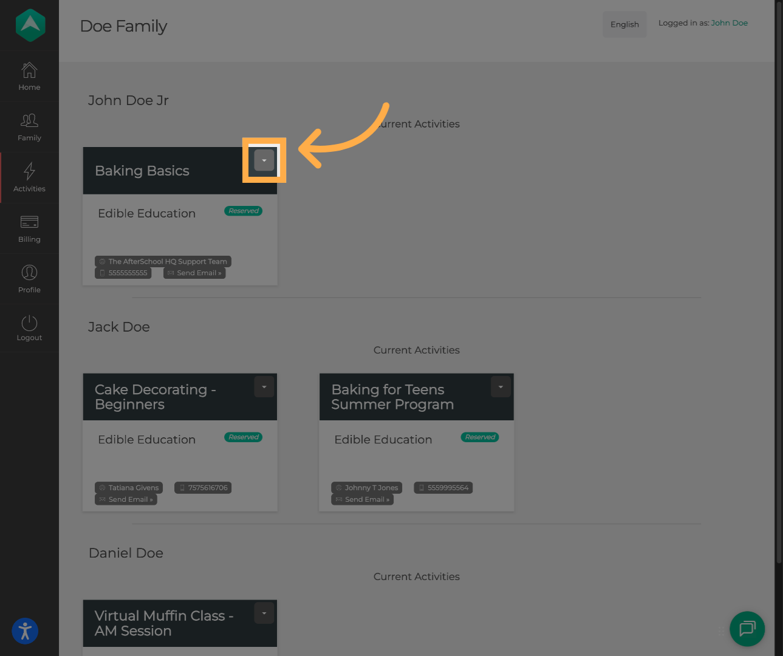Click phone number 5559995564
The image size is (783, 656).
coord(443,488)
